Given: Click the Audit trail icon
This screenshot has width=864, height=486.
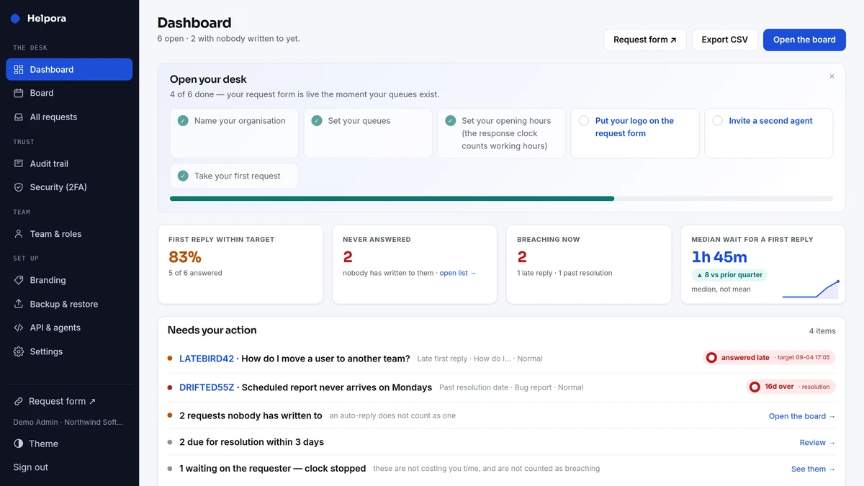Looking at the screenshot, I should pos(19,163).
